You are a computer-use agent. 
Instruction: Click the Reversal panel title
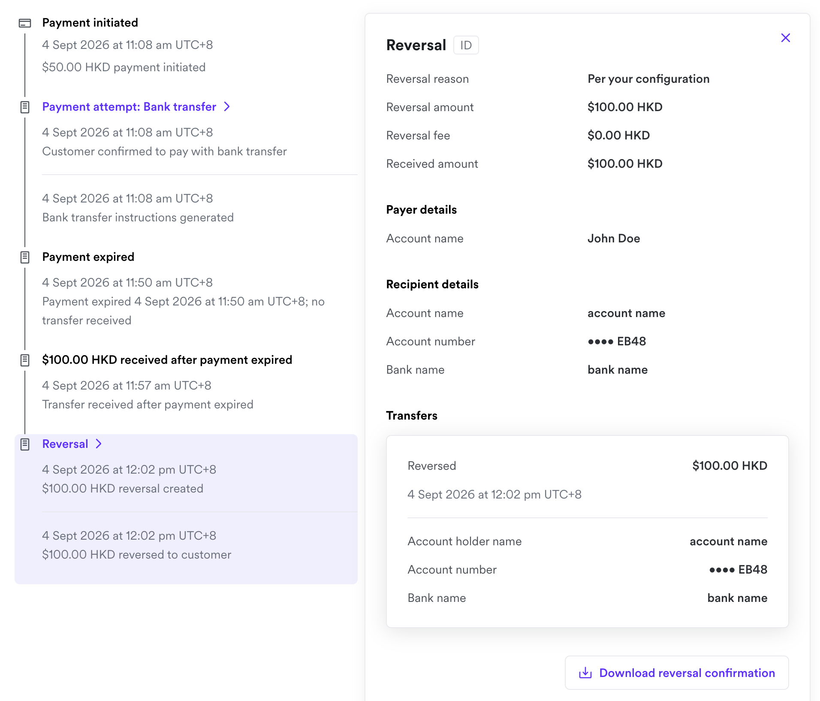(416, 45)
